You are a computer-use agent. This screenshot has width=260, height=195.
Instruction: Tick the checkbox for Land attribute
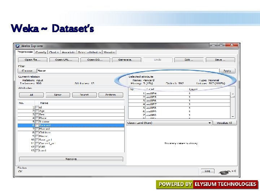[37, 151]
